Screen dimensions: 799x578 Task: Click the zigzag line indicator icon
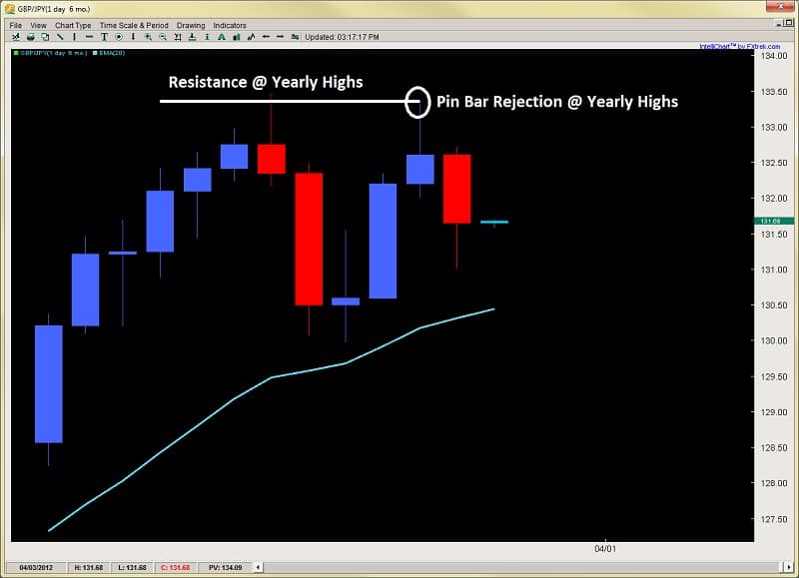tap(252, 37)
